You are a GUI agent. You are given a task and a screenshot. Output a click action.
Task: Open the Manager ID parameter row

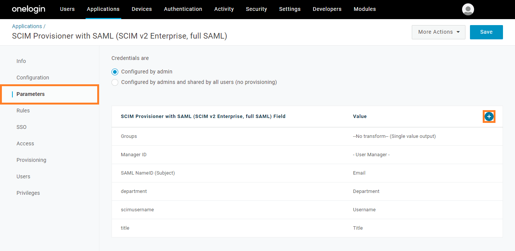[307, 155]
